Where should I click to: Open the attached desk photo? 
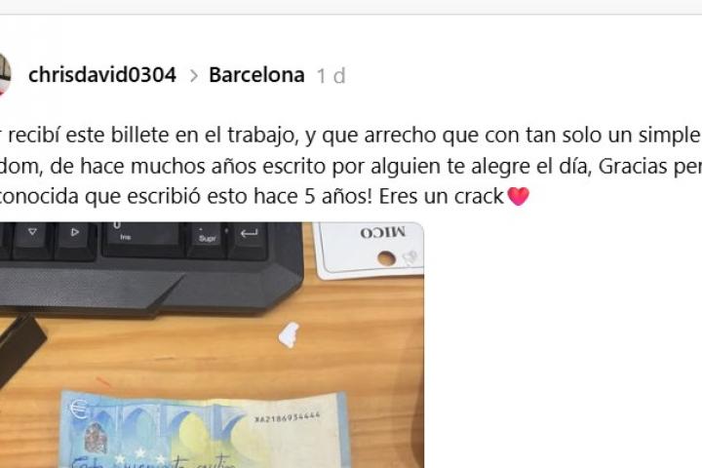212,345
